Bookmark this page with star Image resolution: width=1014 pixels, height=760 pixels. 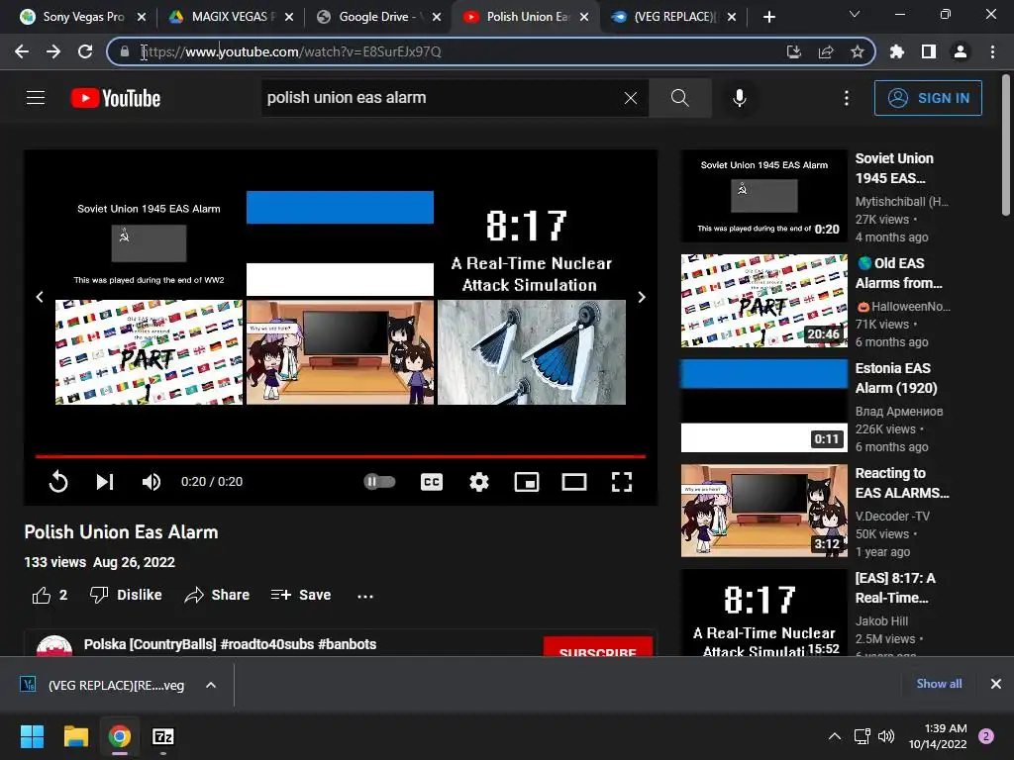click(x=858, y=51)
